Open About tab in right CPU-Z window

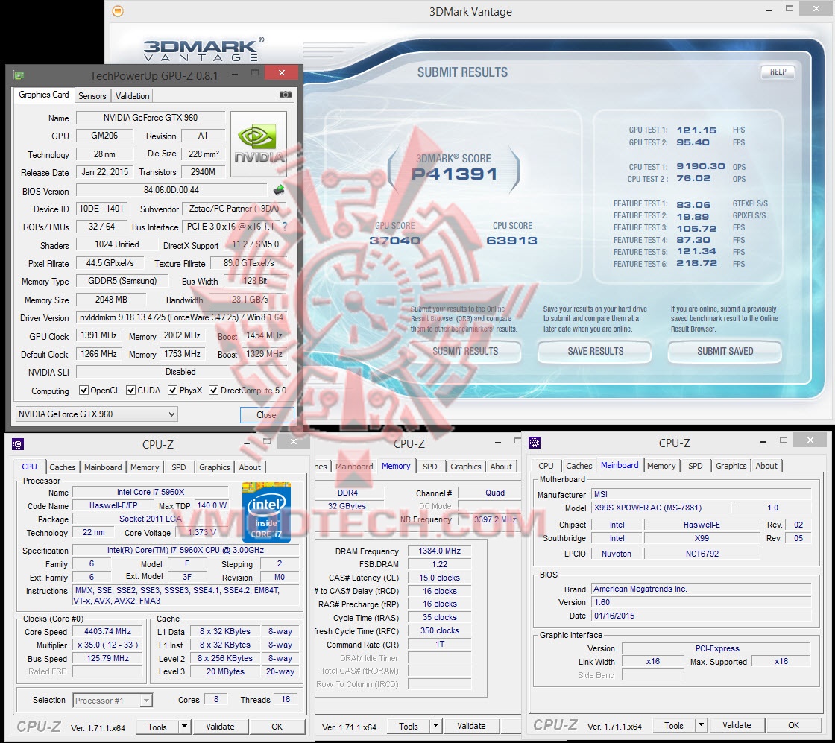coord(766,466)
